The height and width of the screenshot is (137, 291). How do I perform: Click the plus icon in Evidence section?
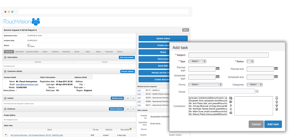tap(128, 109)
